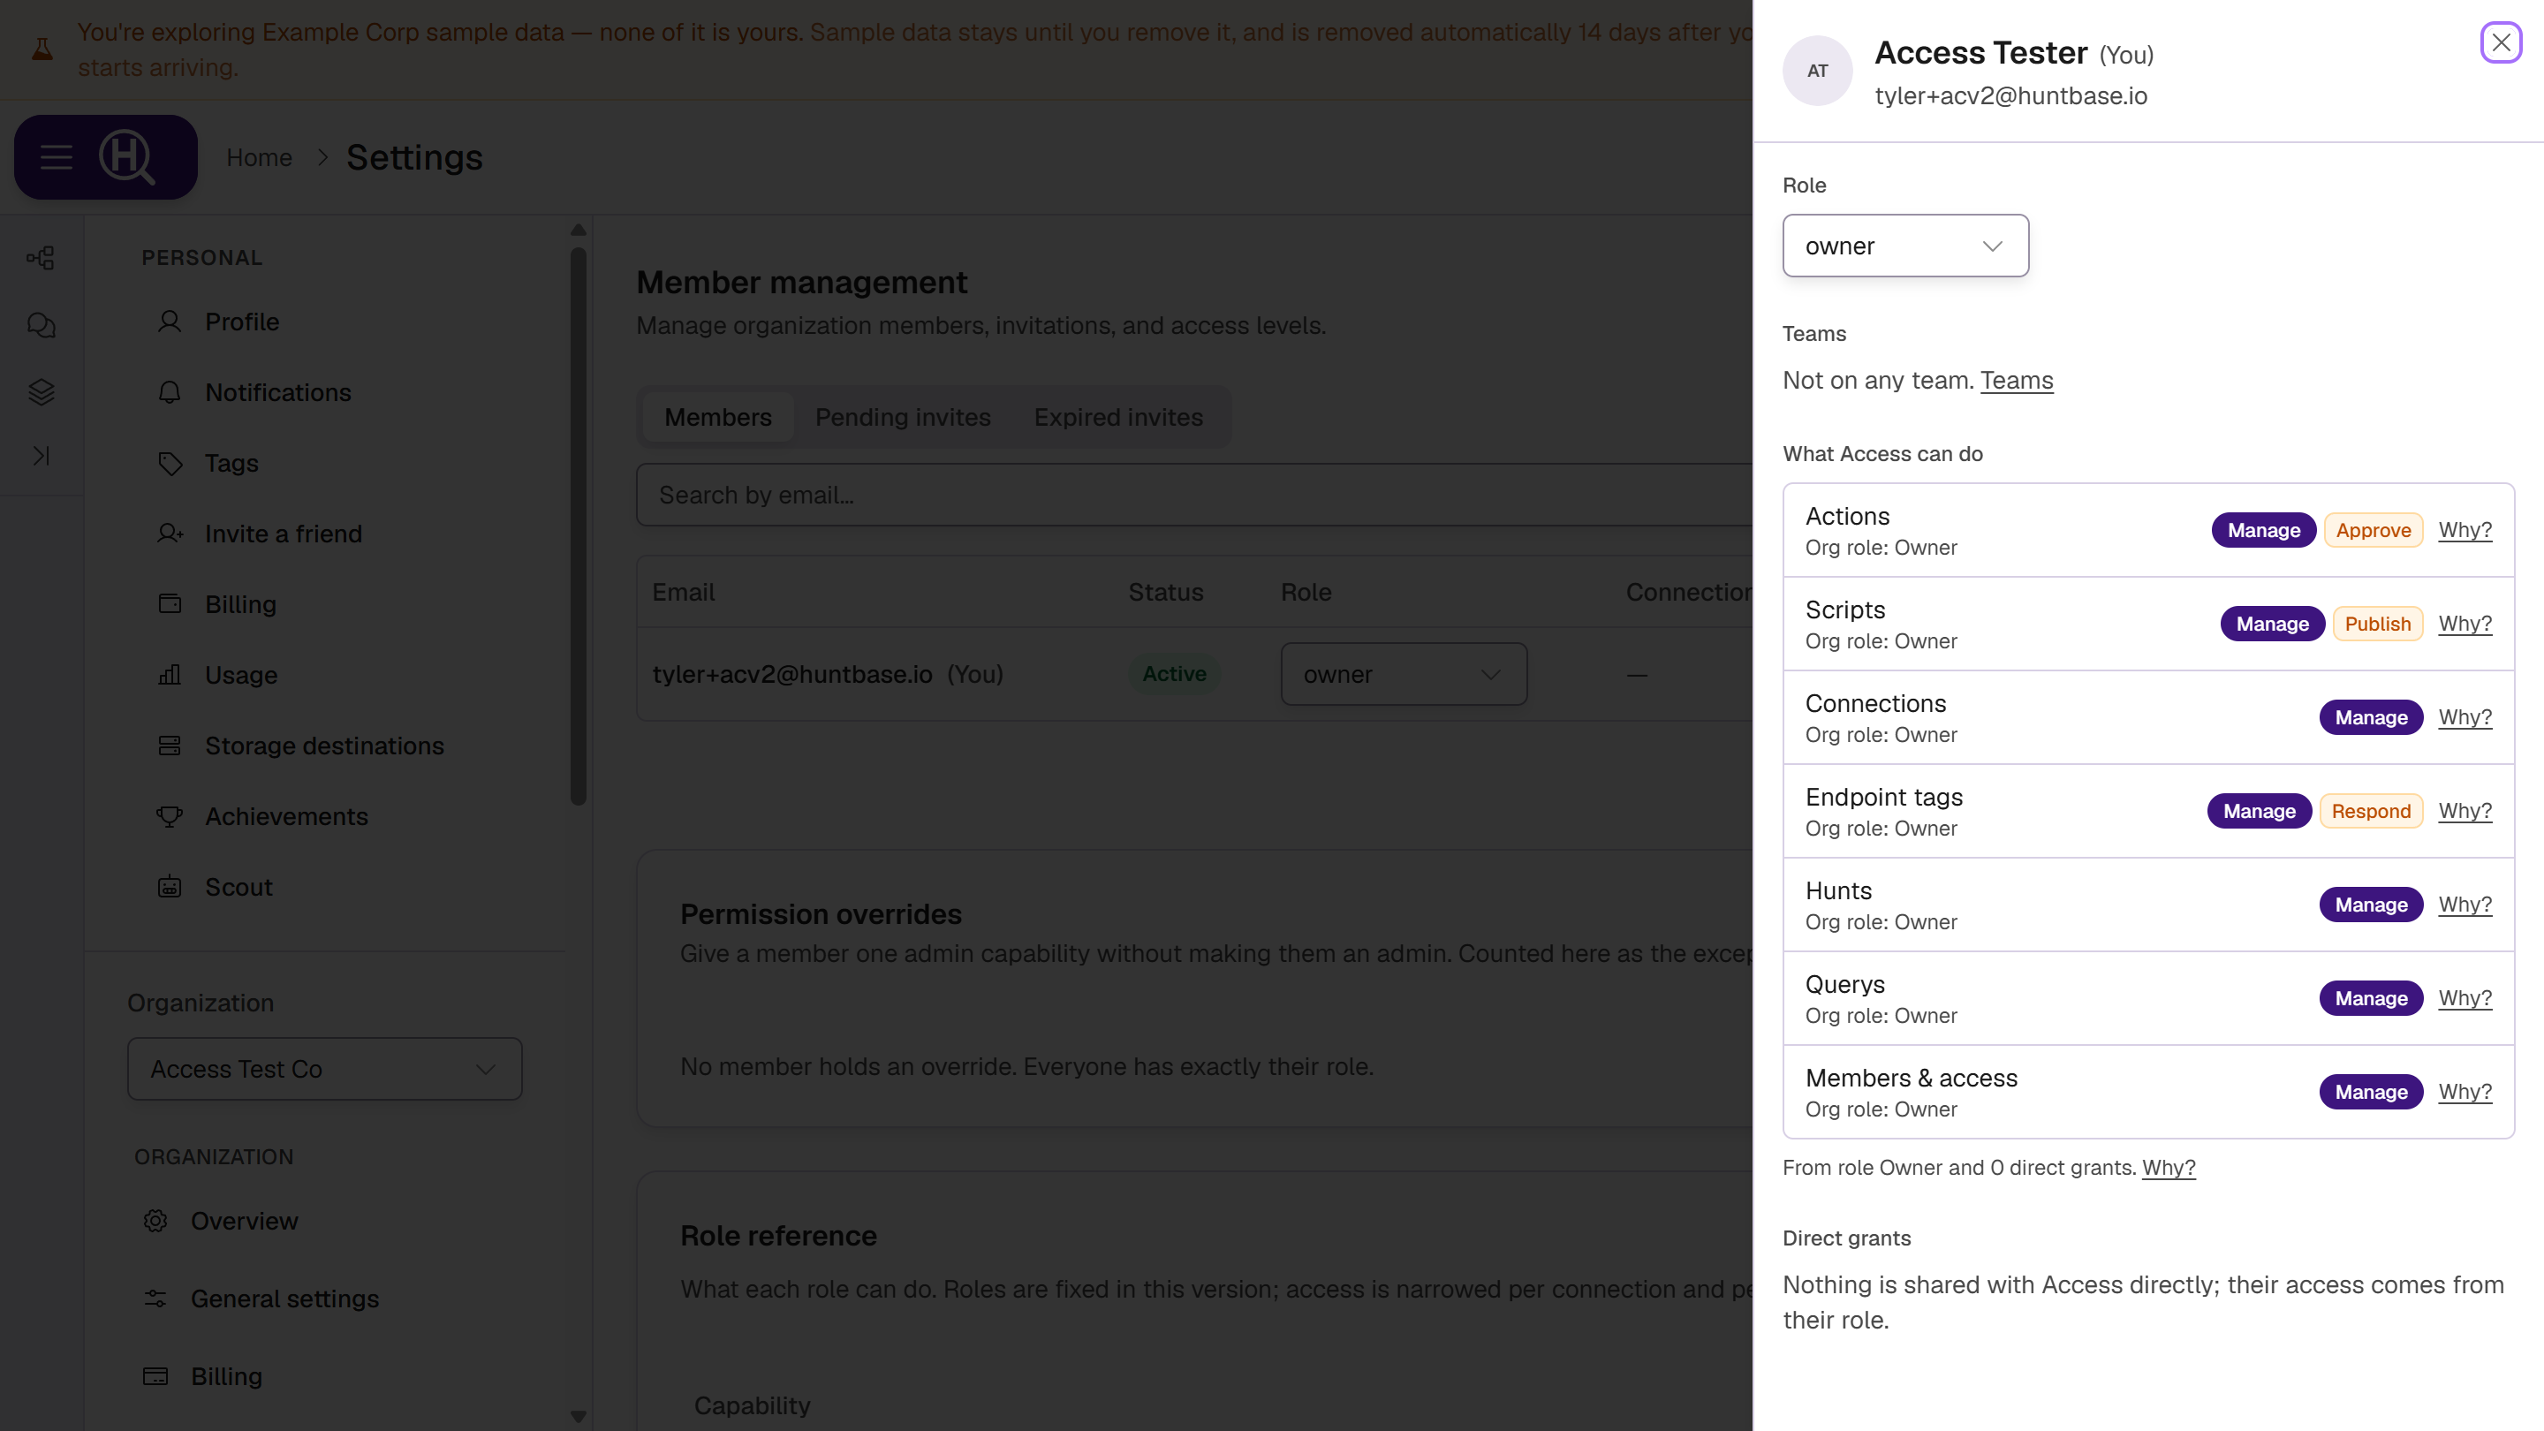Click the Approve badge on Actions

point(2374,530)
